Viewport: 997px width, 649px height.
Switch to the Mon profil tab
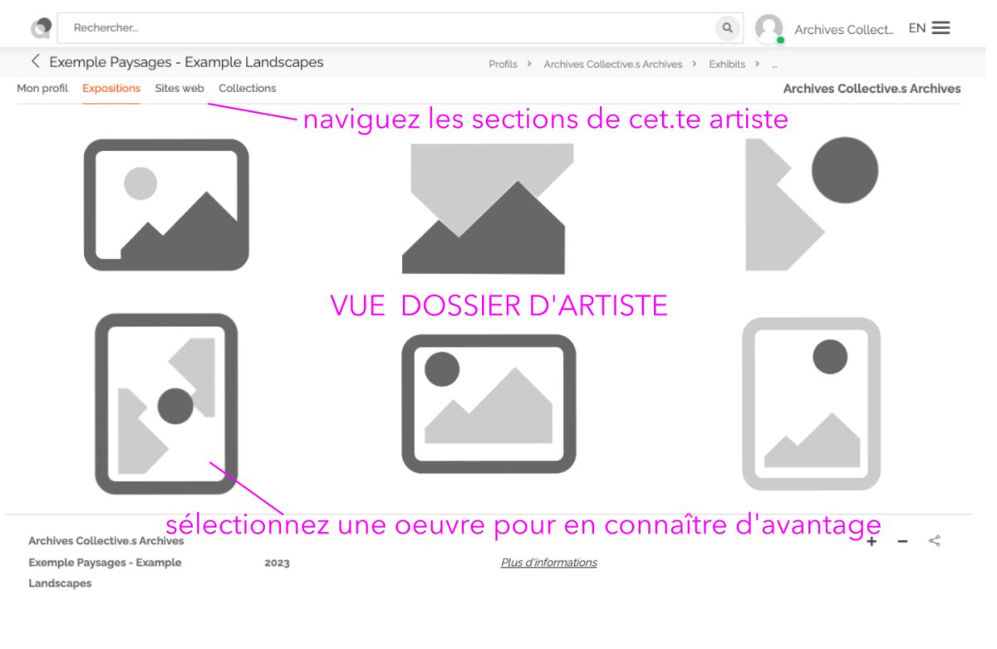point(42,88)
